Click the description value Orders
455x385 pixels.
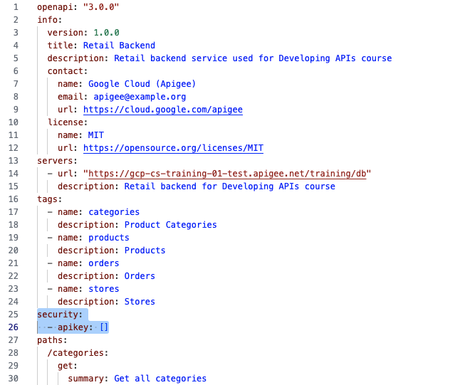[x=140, y=276]
